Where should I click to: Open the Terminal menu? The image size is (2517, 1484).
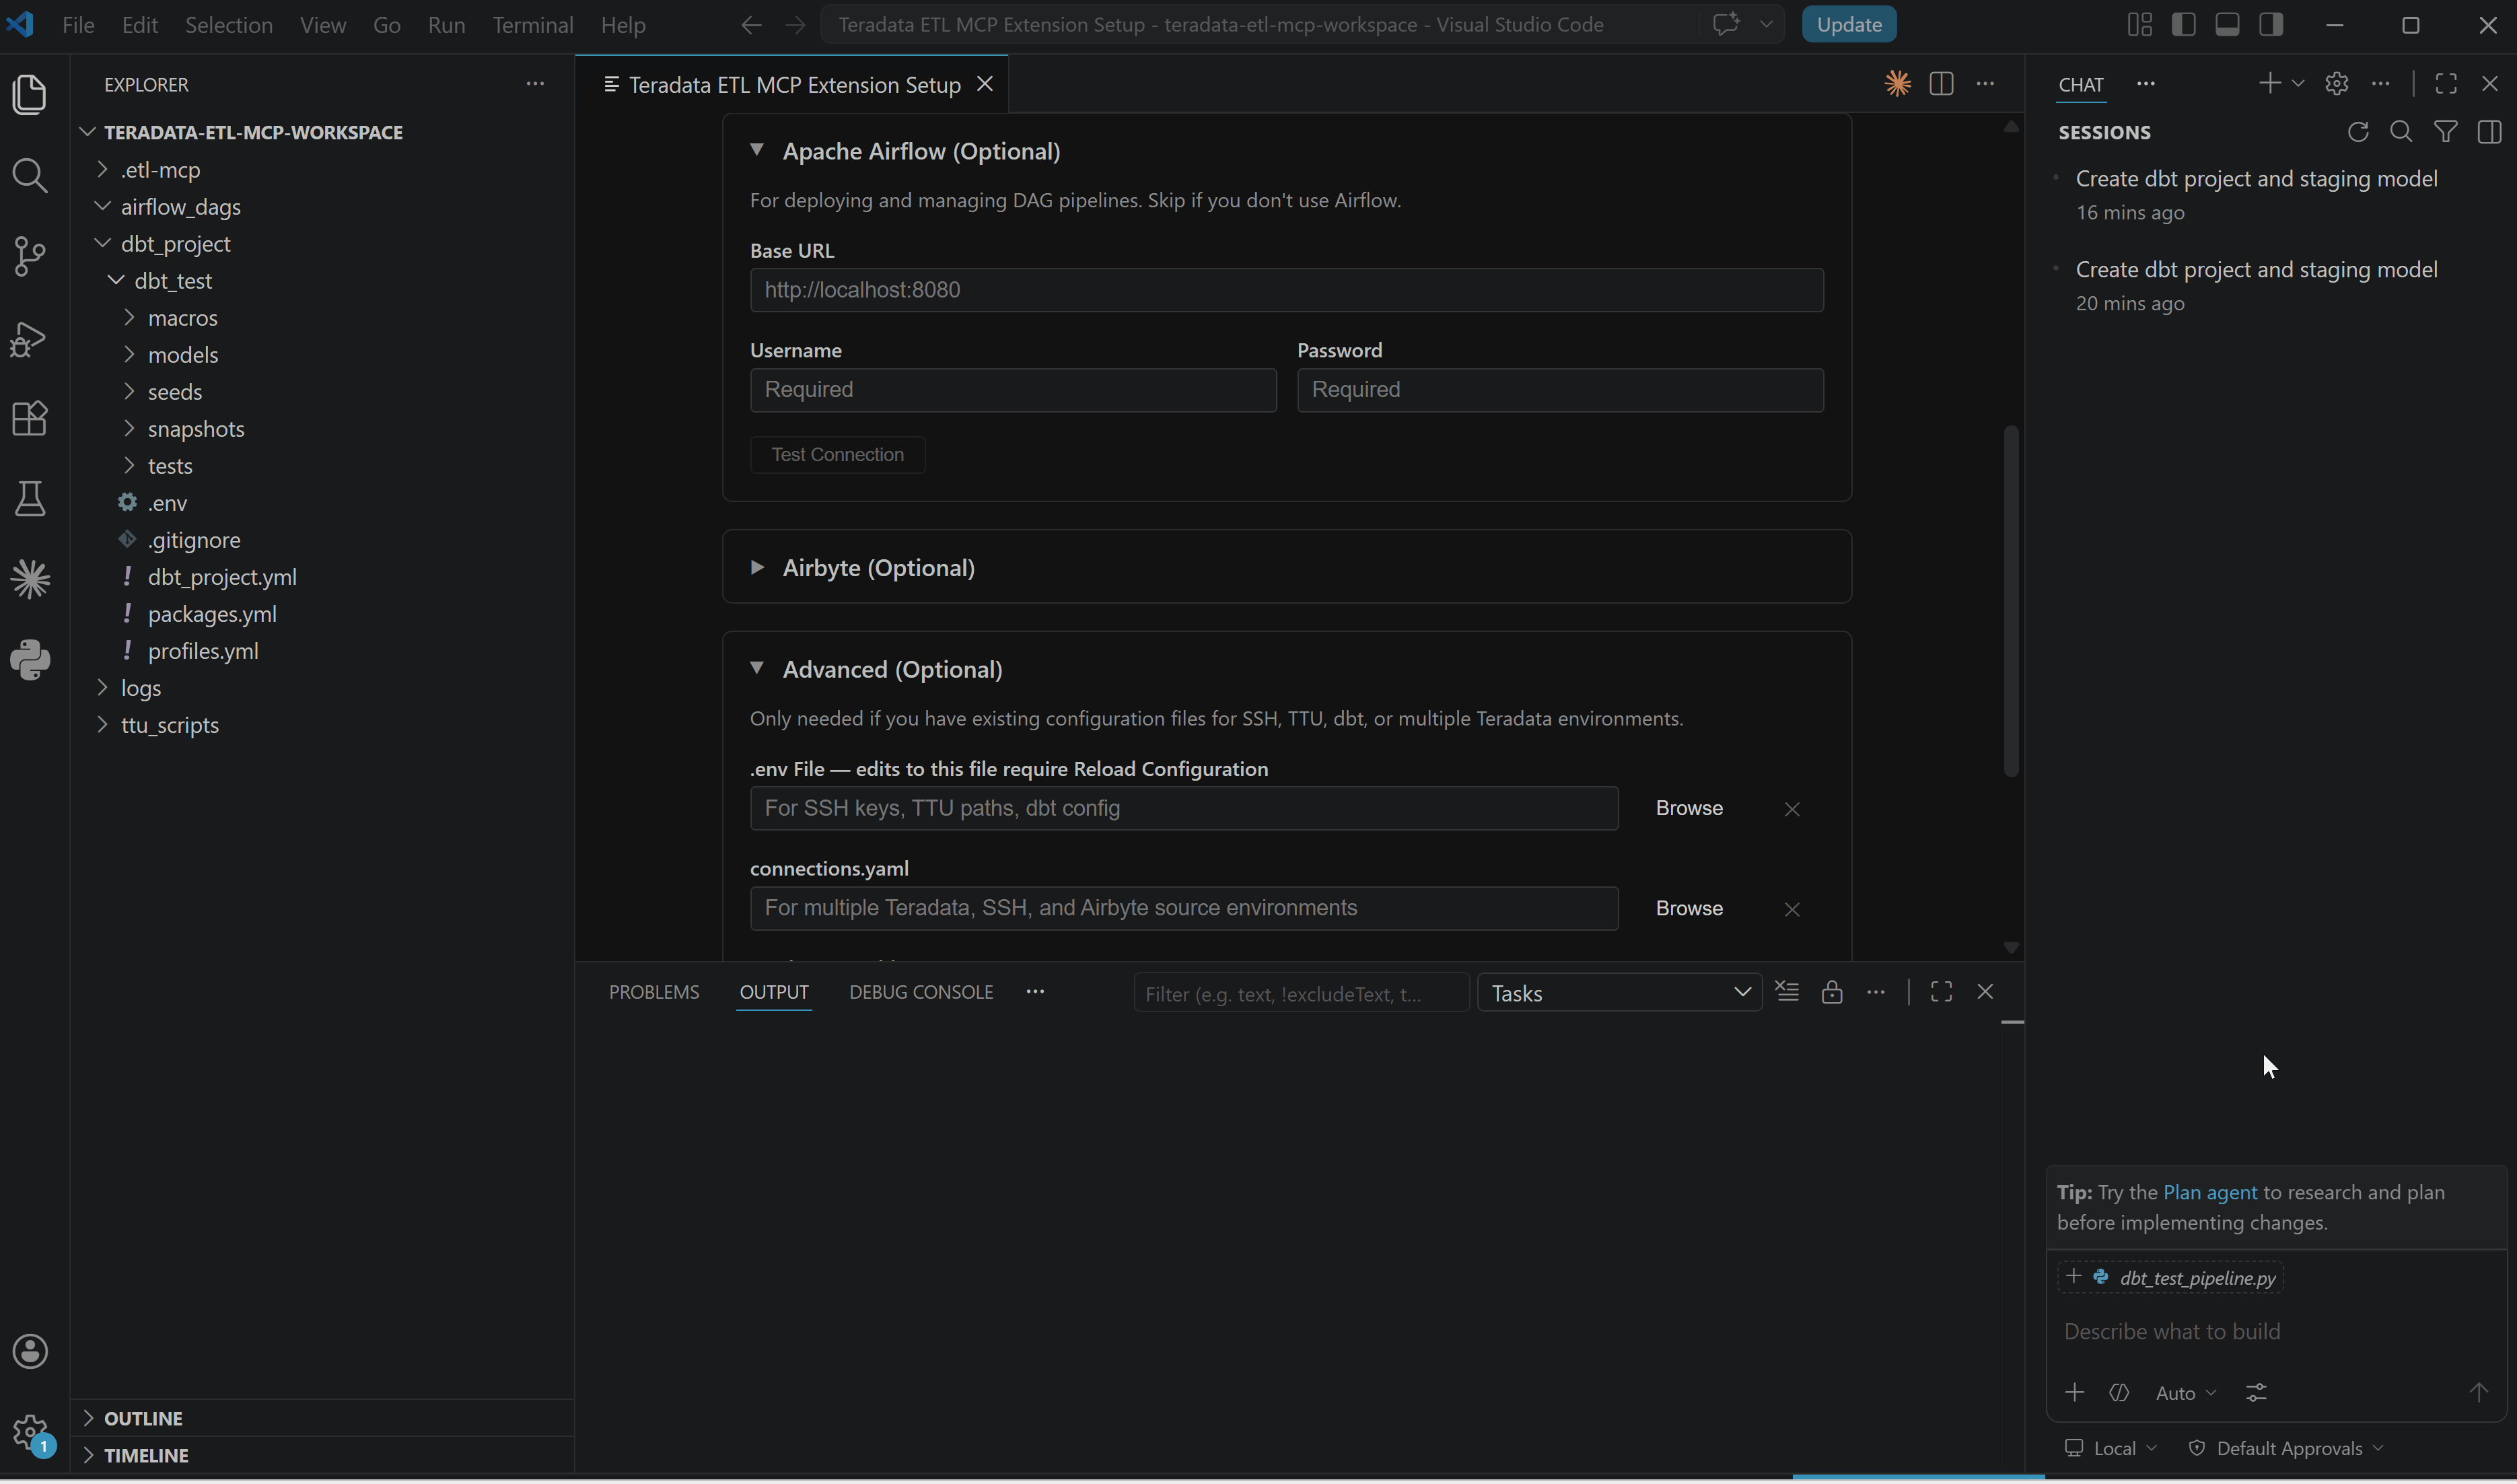point(532,24)
